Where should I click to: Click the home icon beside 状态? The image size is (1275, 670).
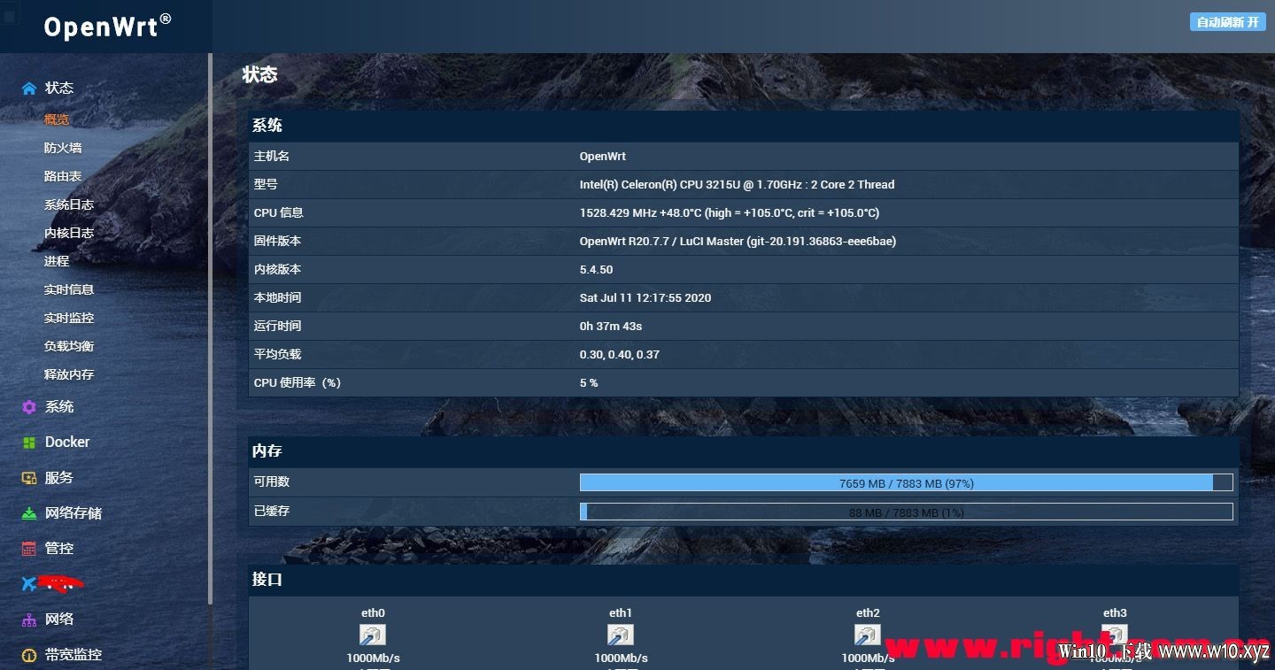click(29, 89)
